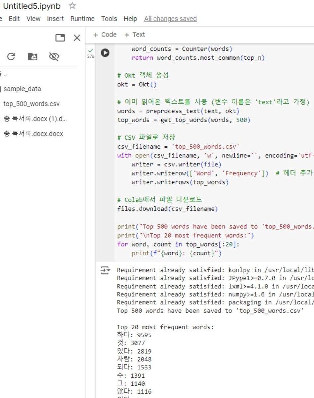The image size is (314, 398).
Task: Mount Google Drive from the files panel
Action: pyautogui.click(x=33, y=56)
